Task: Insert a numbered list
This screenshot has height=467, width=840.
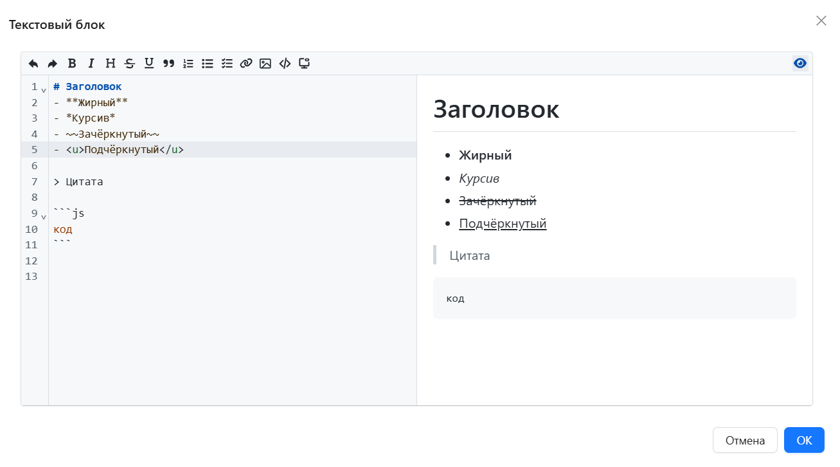Action: pyautogui.click(x=188, y=63)
